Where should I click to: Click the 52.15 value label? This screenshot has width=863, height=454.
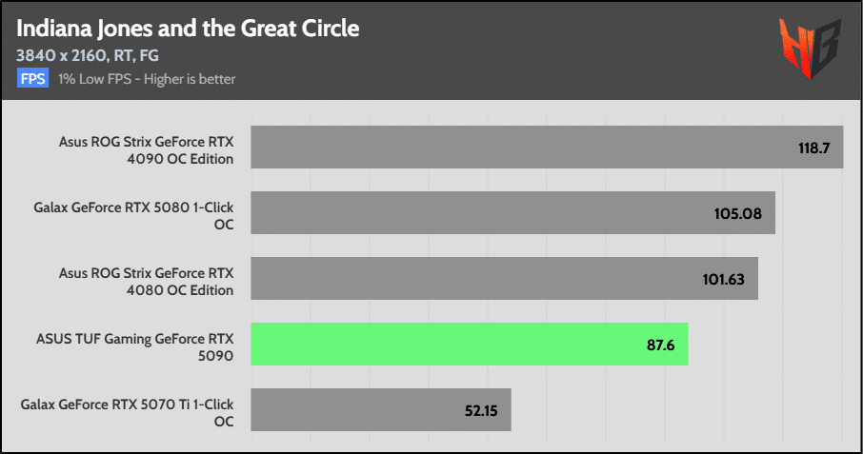coord(481,410)
